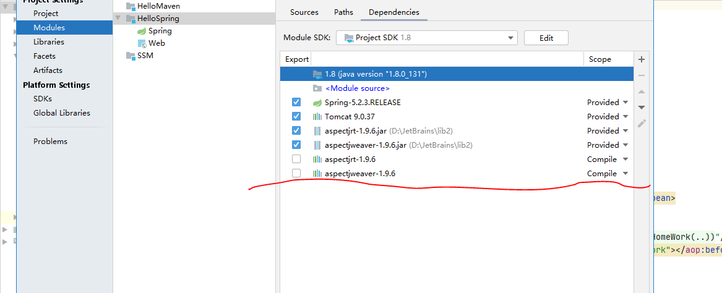This screenshot has width=722, height=293.
Task: Click the HelloMaven module folder icon
Action: pos(131,6)
